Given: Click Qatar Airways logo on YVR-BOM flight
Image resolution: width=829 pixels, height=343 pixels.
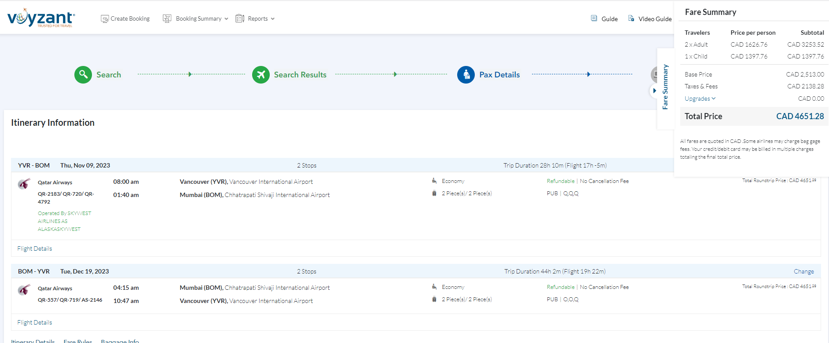Looking at the screenshot, I should [x=24, y=183].
